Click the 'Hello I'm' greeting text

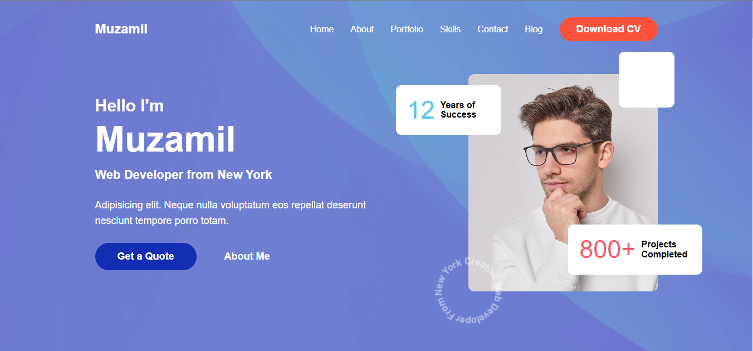tap(129, 105)
